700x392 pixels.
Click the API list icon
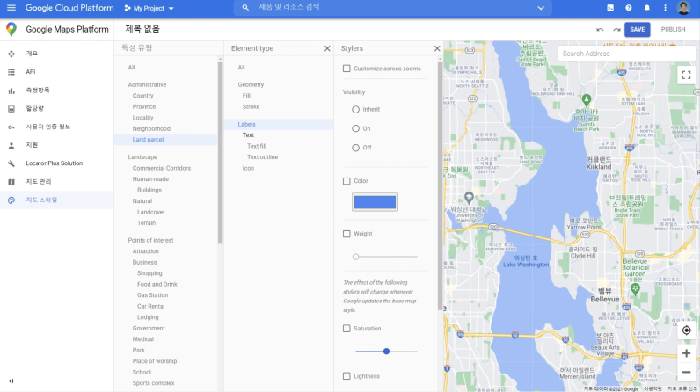[x=11, y=72]
